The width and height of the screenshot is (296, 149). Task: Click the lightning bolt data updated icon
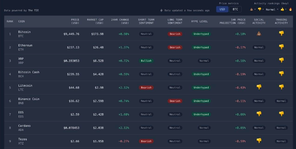[161, 10]
